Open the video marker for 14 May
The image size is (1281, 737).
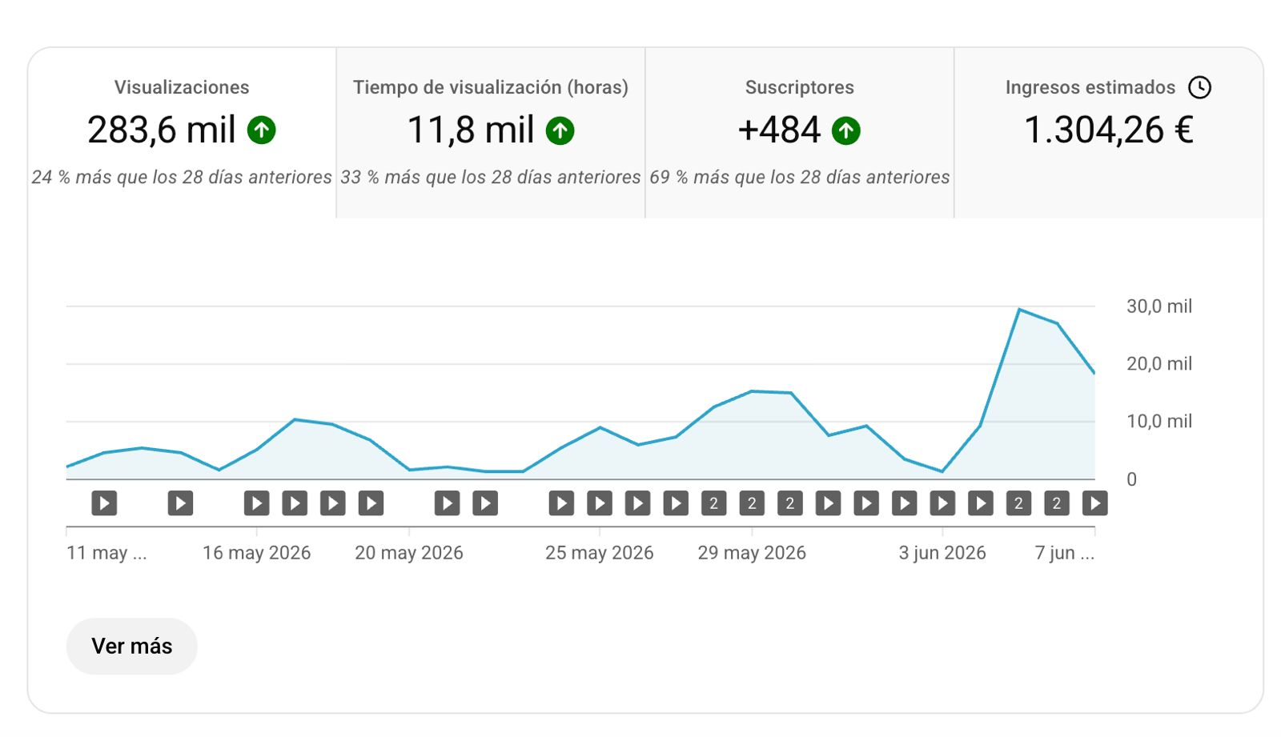click(180, 503)
